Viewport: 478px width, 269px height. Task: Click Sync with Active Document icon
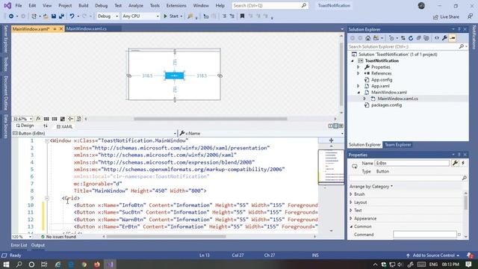403,38
